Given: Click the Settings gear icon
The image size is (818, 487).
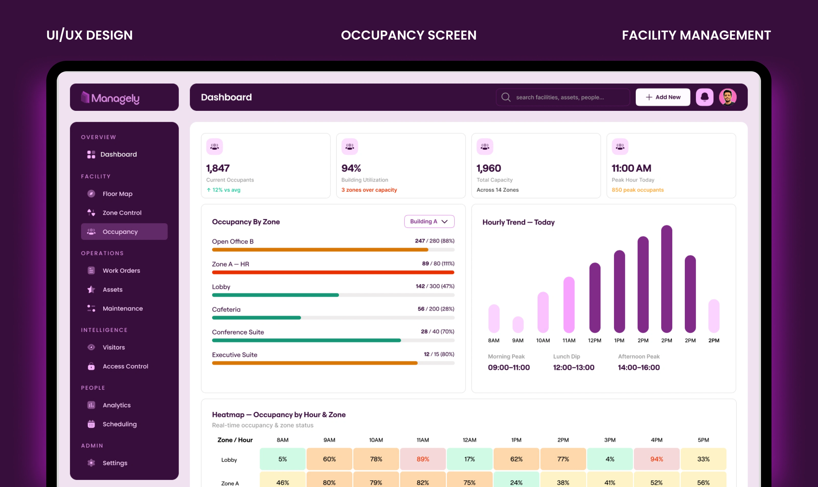Looking at the screenshot, I should pyautogui.click(x=91, y=463).
